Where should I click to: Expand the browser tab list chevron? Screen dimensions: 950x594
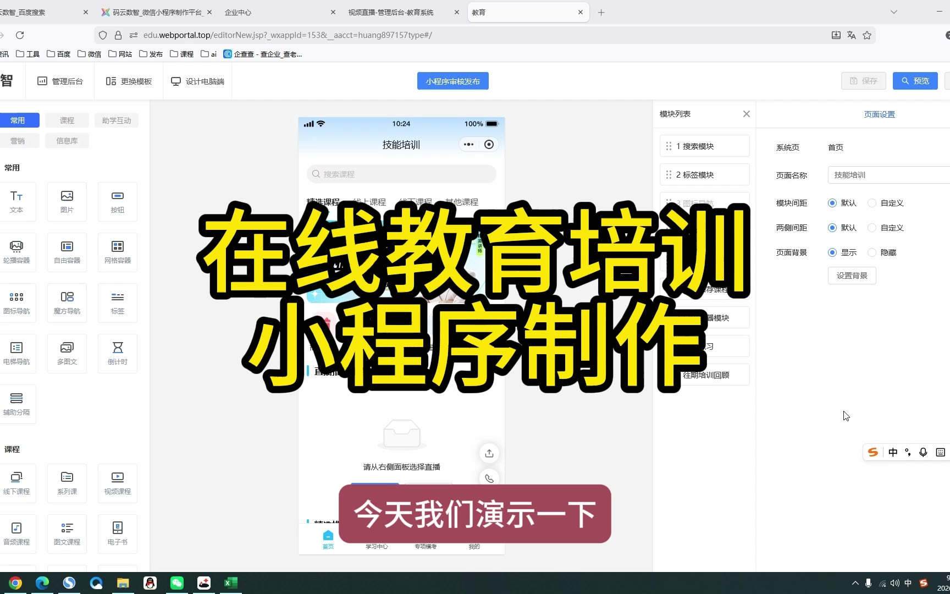(894, 12)
